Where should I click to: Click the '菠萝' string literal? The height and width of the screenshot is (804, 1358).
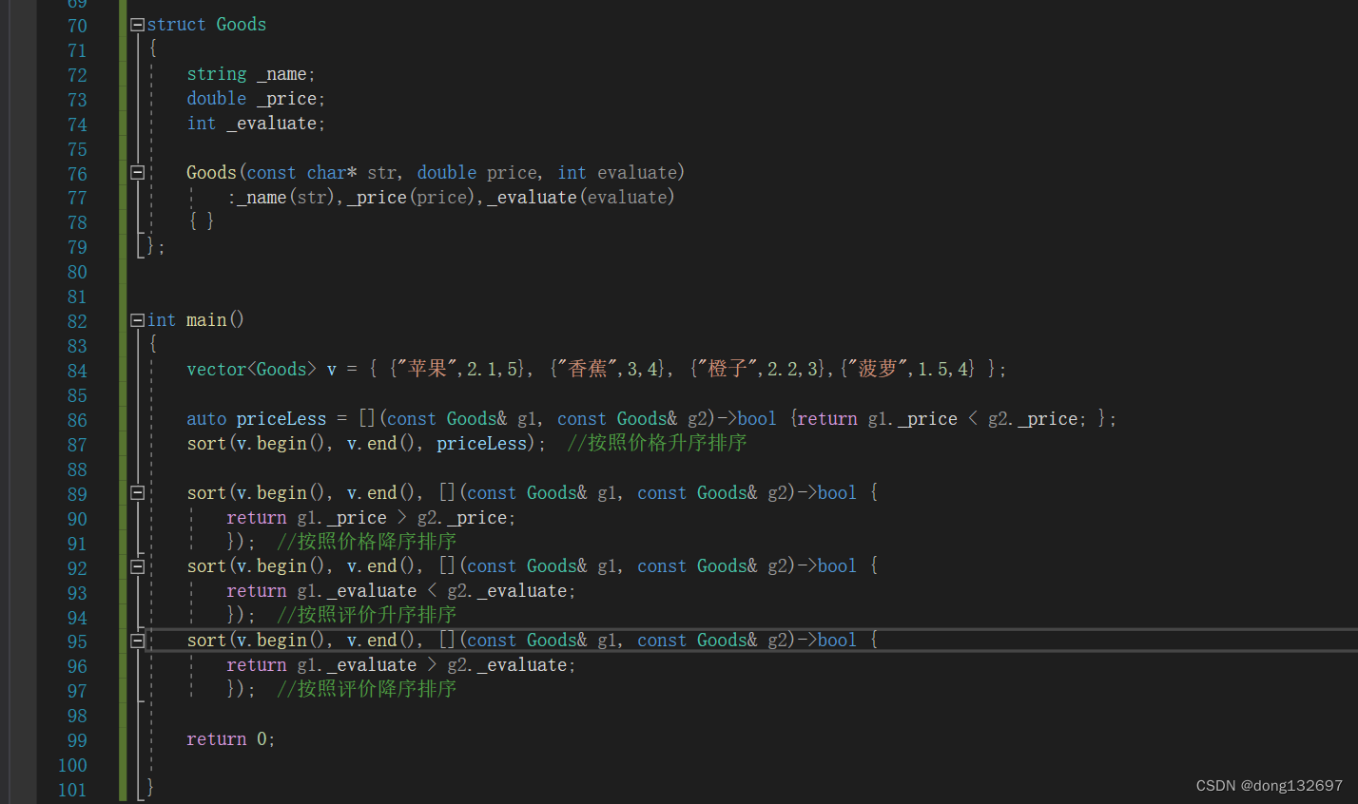click(x=877, y=370)
